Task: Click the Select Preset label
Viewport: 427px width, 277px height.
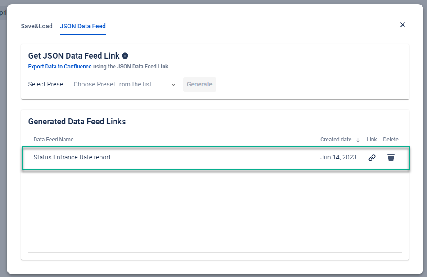Action: [46, 84]
